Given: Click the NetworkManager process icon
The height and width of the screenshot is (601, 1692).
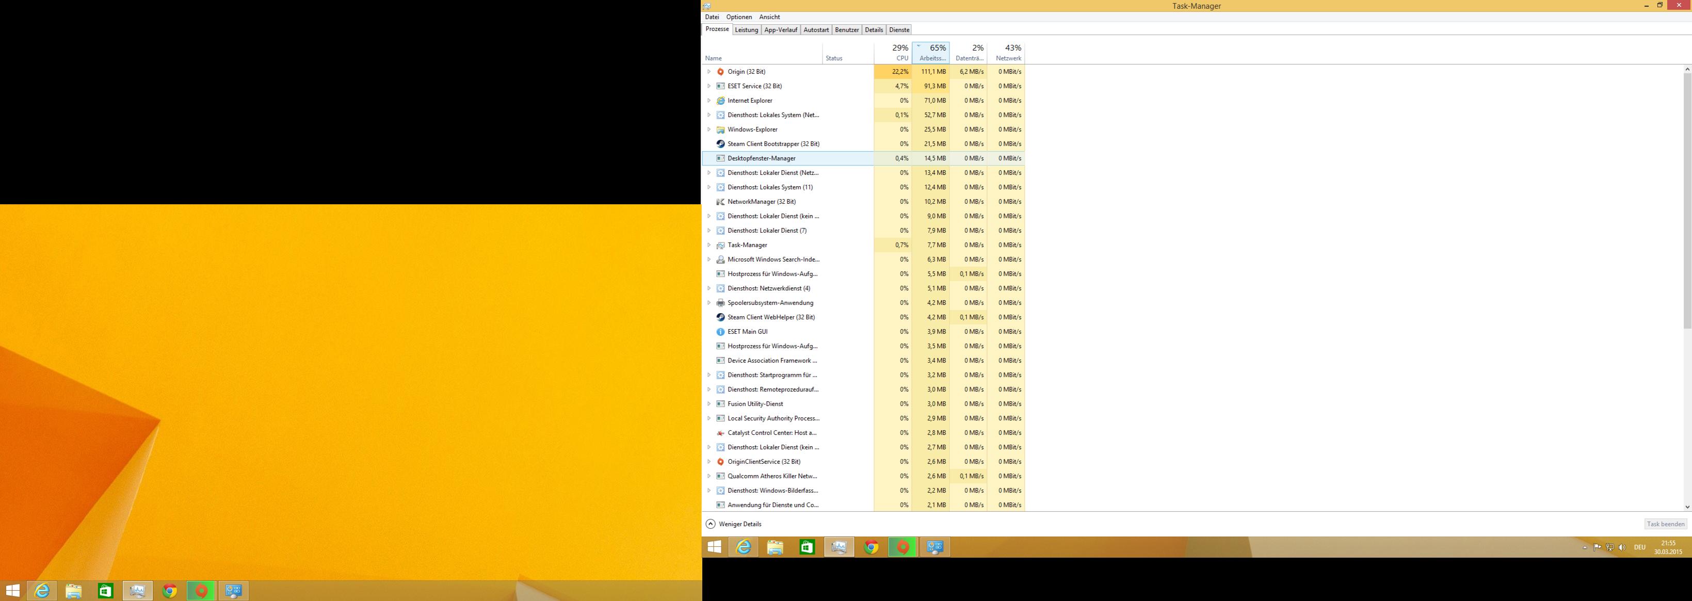Looking at the screenshot, I should click(x=720, y=202).
